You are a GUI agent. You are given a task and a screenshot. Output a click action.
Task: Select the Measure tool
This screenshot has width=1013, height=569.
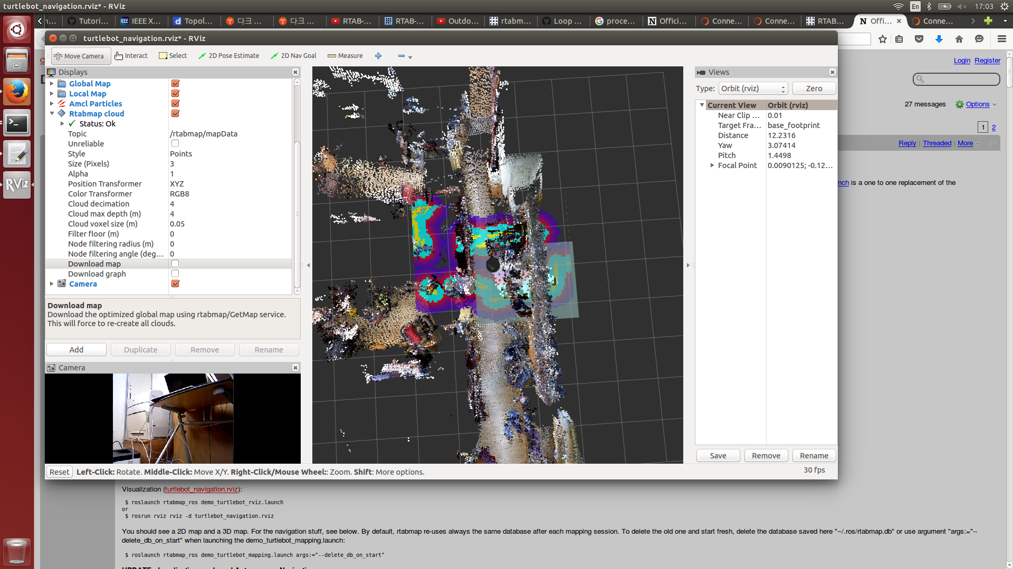345,56
